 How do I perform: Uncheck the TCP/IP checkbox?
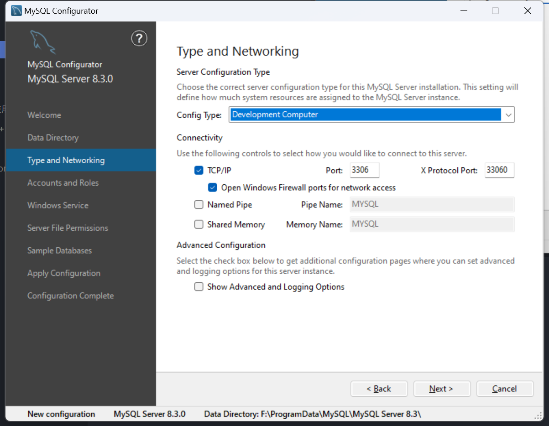199,170
